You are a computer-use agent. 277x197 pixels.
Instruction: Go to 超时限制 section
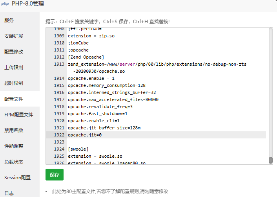click(x=14, y=83)
